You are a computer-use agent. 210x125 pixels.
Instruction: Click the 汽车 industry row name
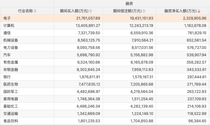(x=7, y=55)
